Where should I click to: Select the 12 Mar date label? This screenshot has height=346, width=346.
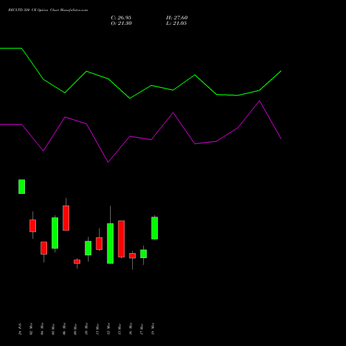click(109, 329)
